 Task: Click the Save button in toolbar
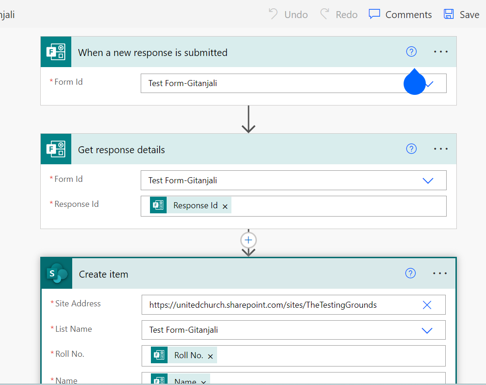coord(461,14)
